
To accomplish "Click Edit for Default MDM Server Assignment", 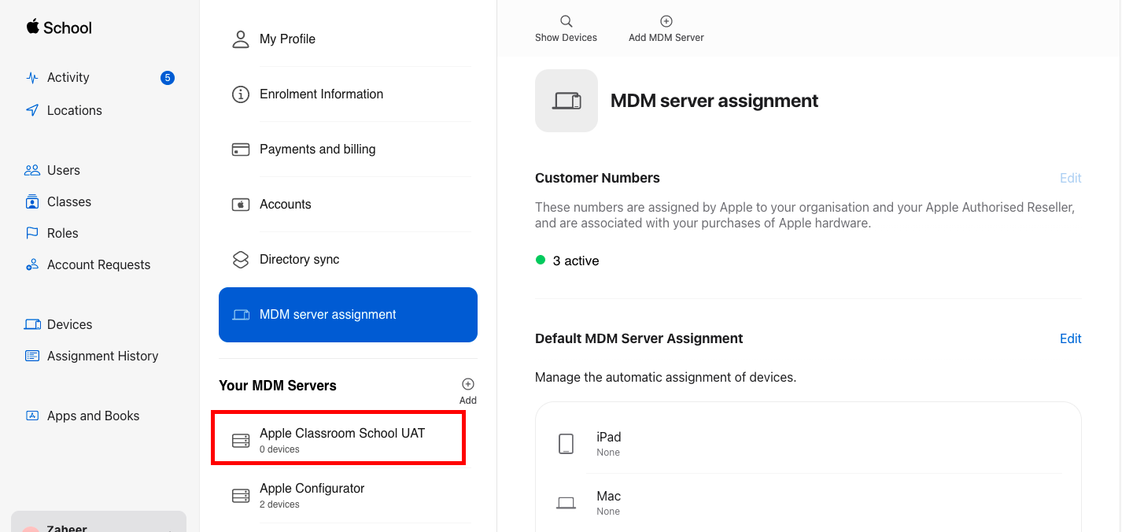I will click(x=1071, y=338).
